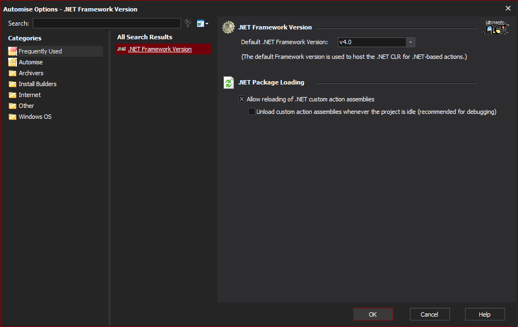518x327 pixels.
Task: Enable Unload custom action assemblies when idle
Action: coord(251,112)
